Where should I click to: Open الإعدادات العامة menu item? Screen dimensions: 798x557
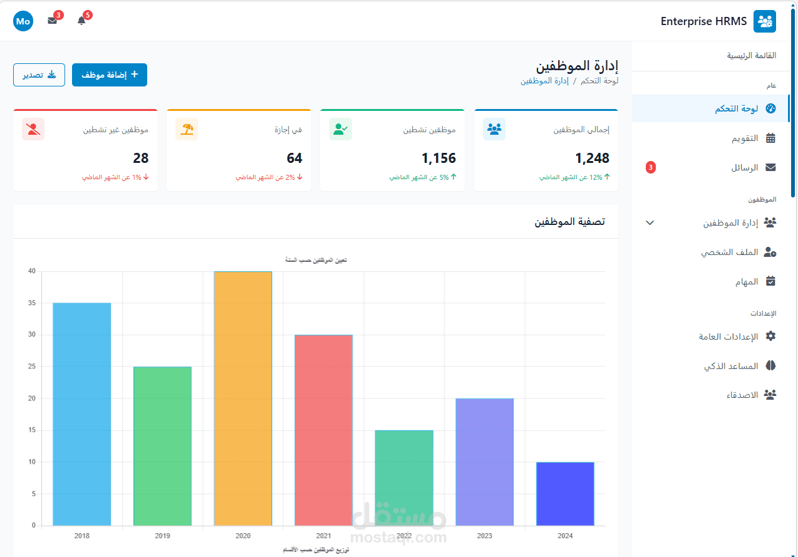click(711, 336)
